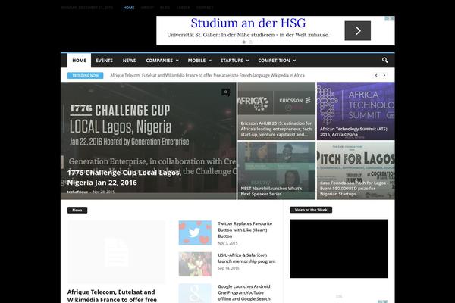
Task: Open the Contact link in the top bar
Action: pyautogui.click(x=205, y=8)
